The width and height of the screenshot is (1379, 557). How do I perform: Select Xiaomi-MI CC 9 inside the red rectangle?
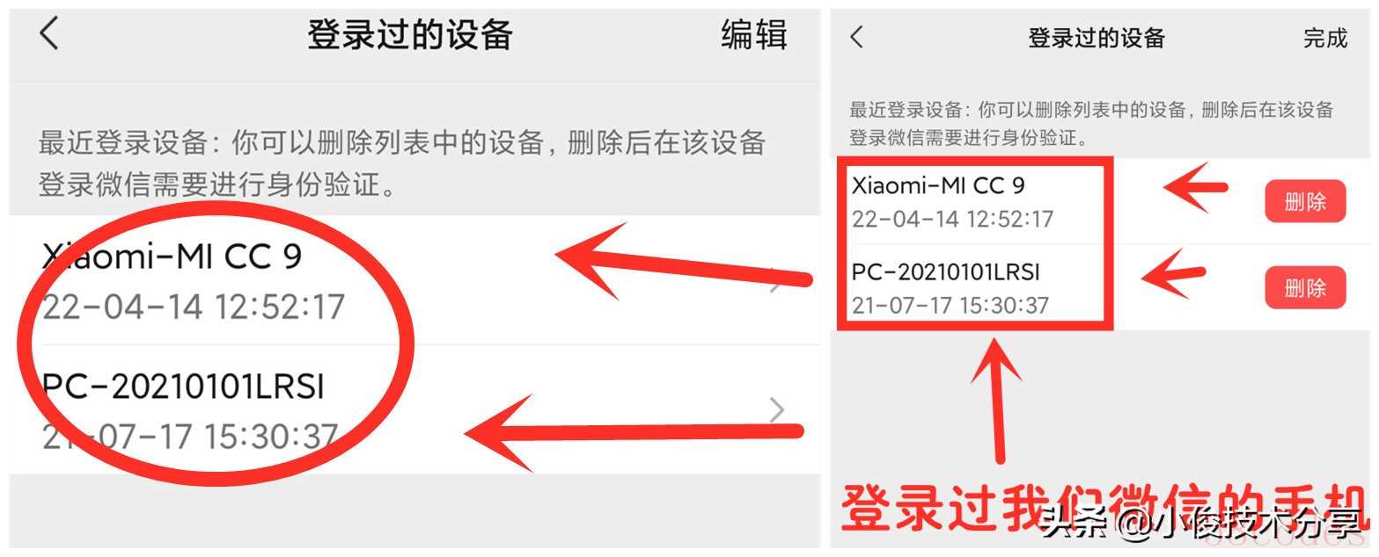(x=938, y=185)
